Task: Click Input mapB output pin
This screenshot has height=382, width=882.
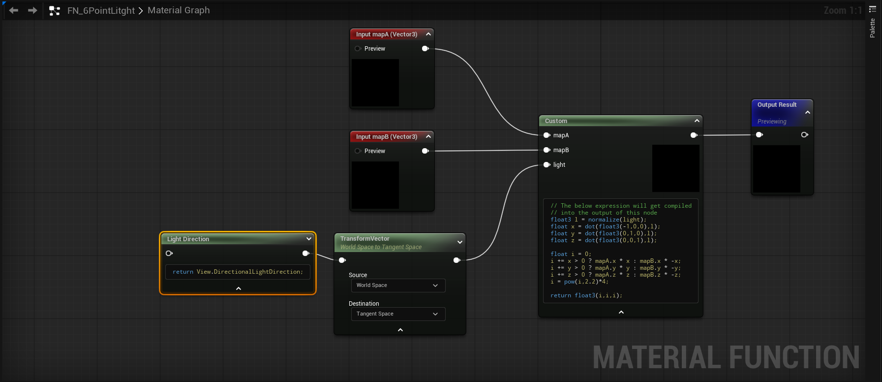Action: click(x=426, y=151)
